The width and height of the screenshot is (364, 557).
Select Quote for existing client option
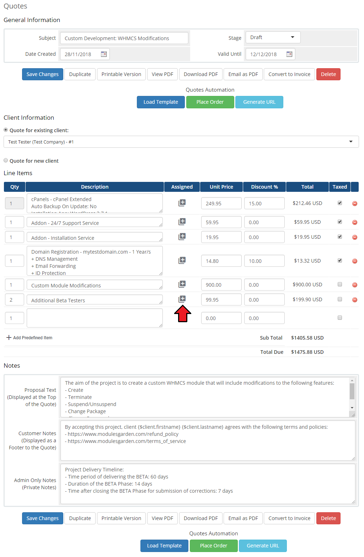click(6, 130)
